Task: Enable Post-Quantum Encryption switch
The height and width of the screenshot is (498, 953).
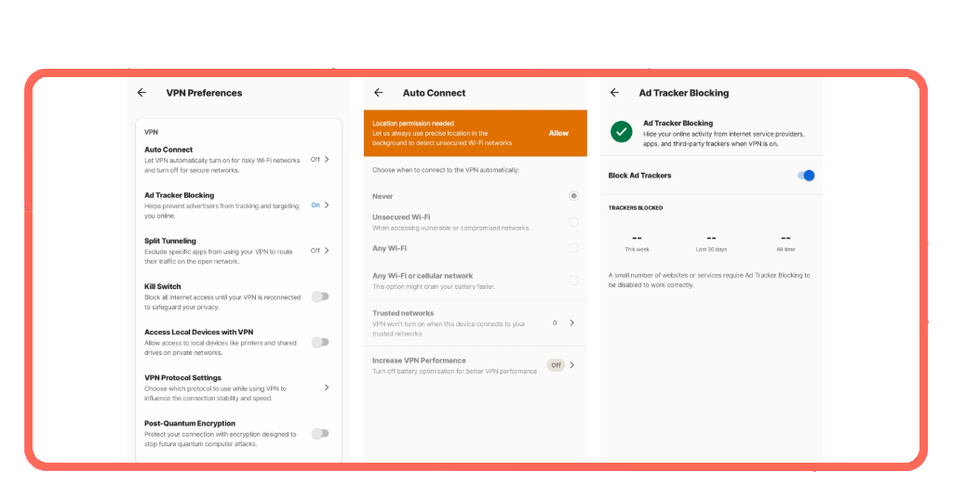Action: (320, 433)
